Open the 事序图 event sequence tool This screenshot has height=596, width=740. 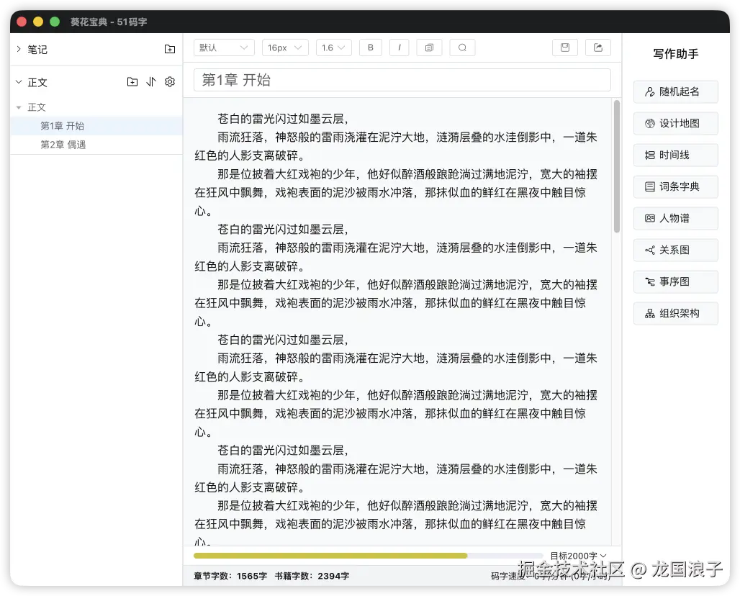click(674, 281)
